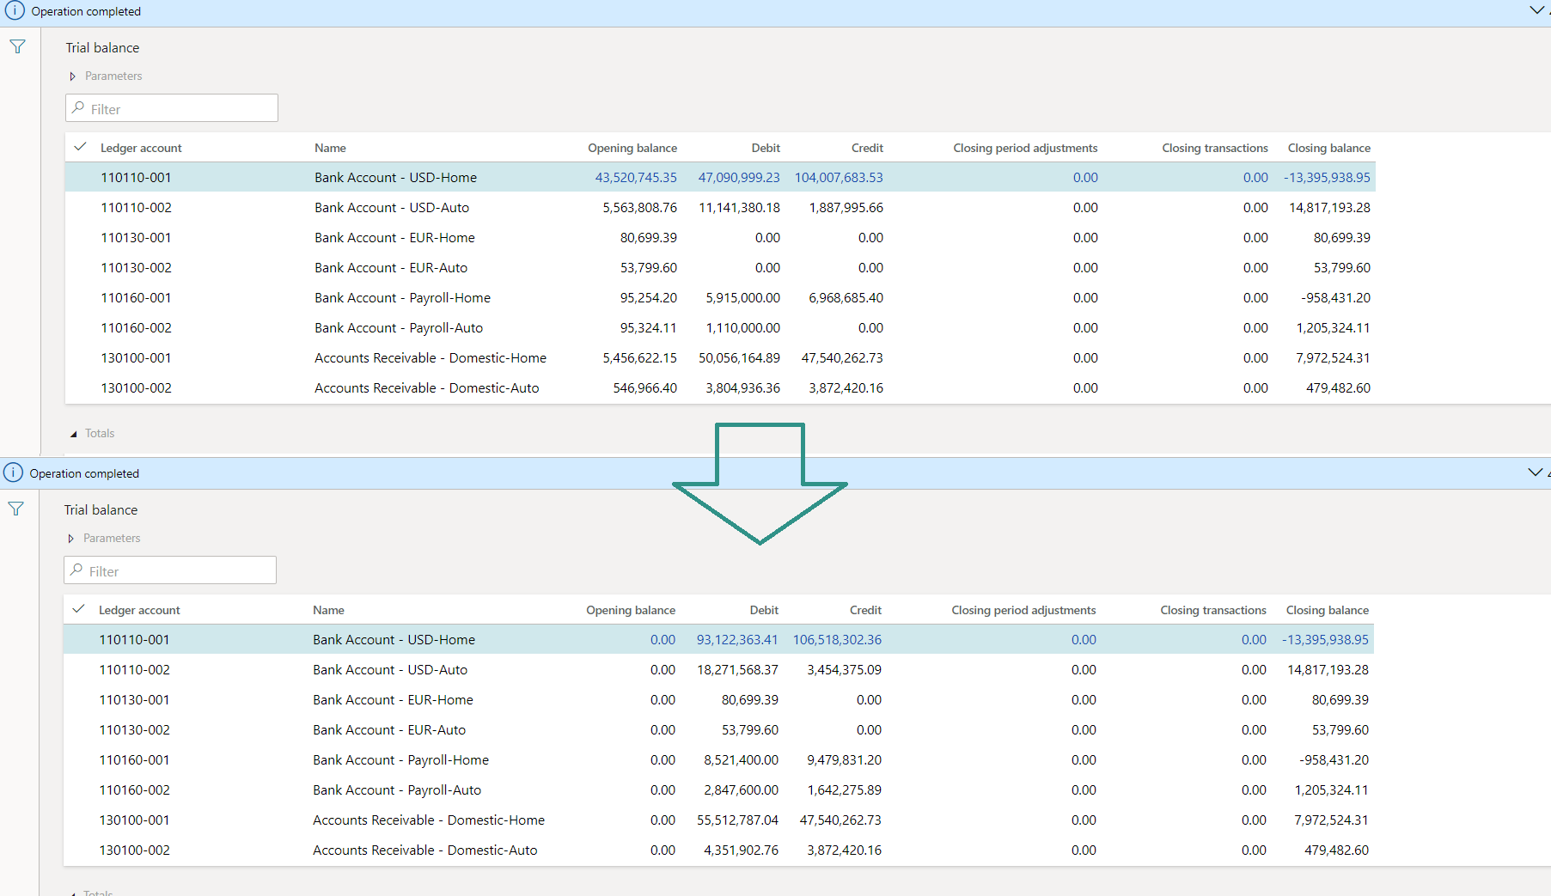
Task: Click Bank Account - EUR-Auto in upper grid
Action: [391, 267]
